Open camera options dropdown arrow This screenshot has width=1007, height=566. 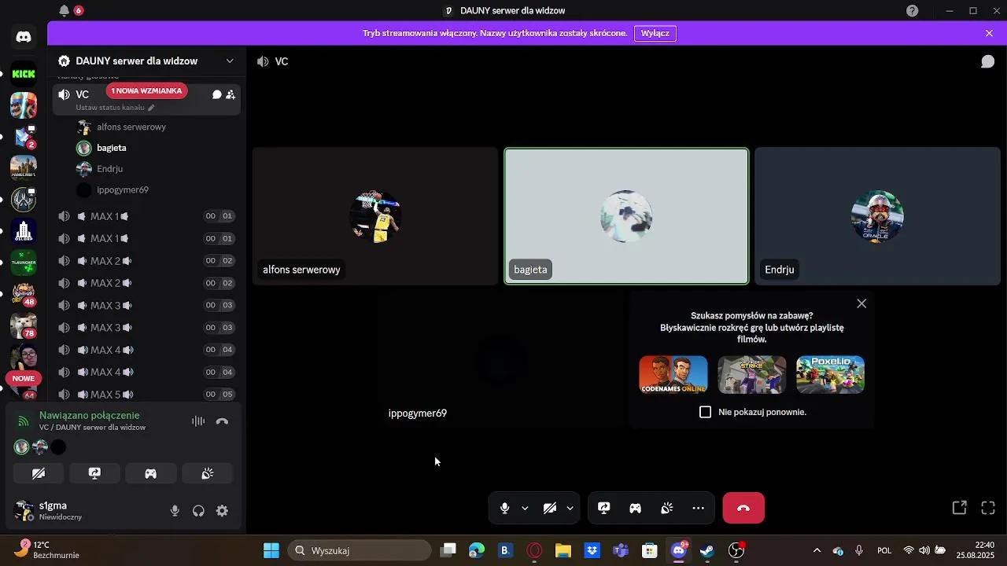pos(570,508)
